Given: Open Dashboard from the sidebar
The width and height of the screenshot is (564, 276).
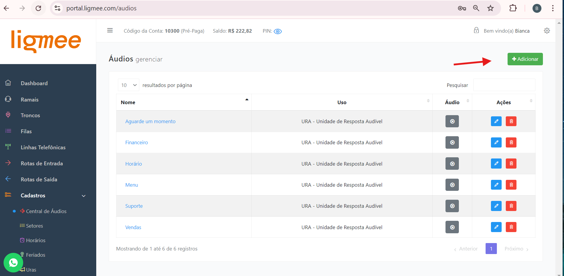Looking at the screenshot, I should point(34,83).
